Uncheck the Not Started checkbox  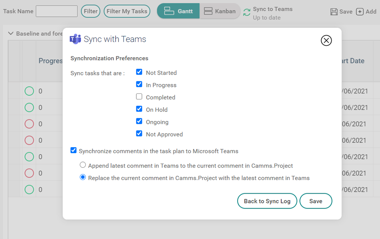click(x=139, y=72)
